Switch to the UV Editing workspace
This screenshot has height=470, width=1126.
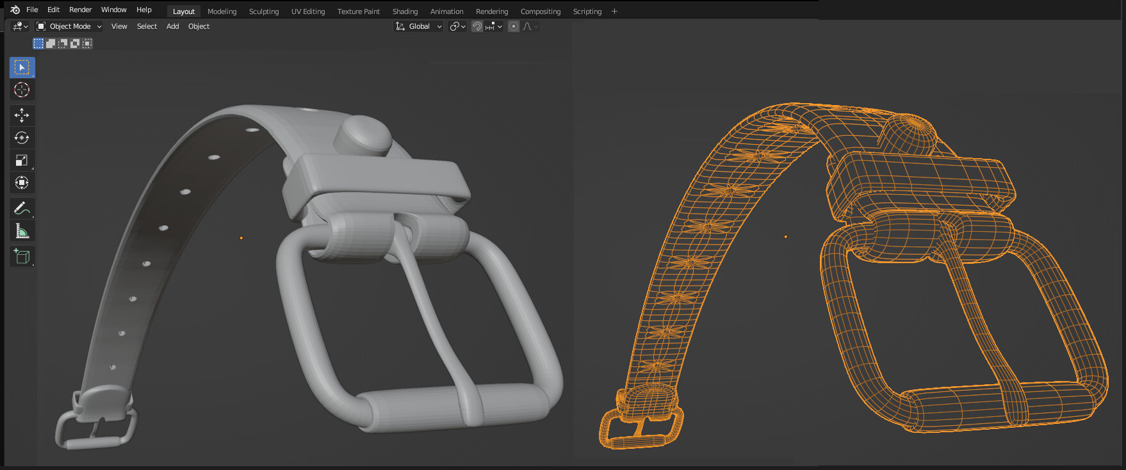tap(308, 12)
